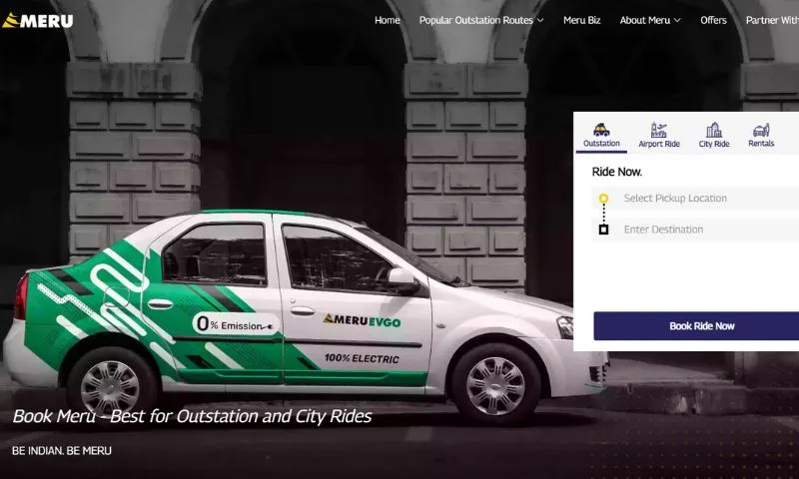Screen dimensions: 799x479
Task: Switch to the Airport Ride tab label
Action: [x=659, y=144]
